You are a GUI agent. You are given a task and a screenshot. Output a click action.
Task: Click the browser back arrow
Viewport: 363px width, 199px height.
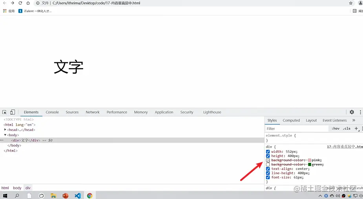pyautogui.click(x=5, y=3)
